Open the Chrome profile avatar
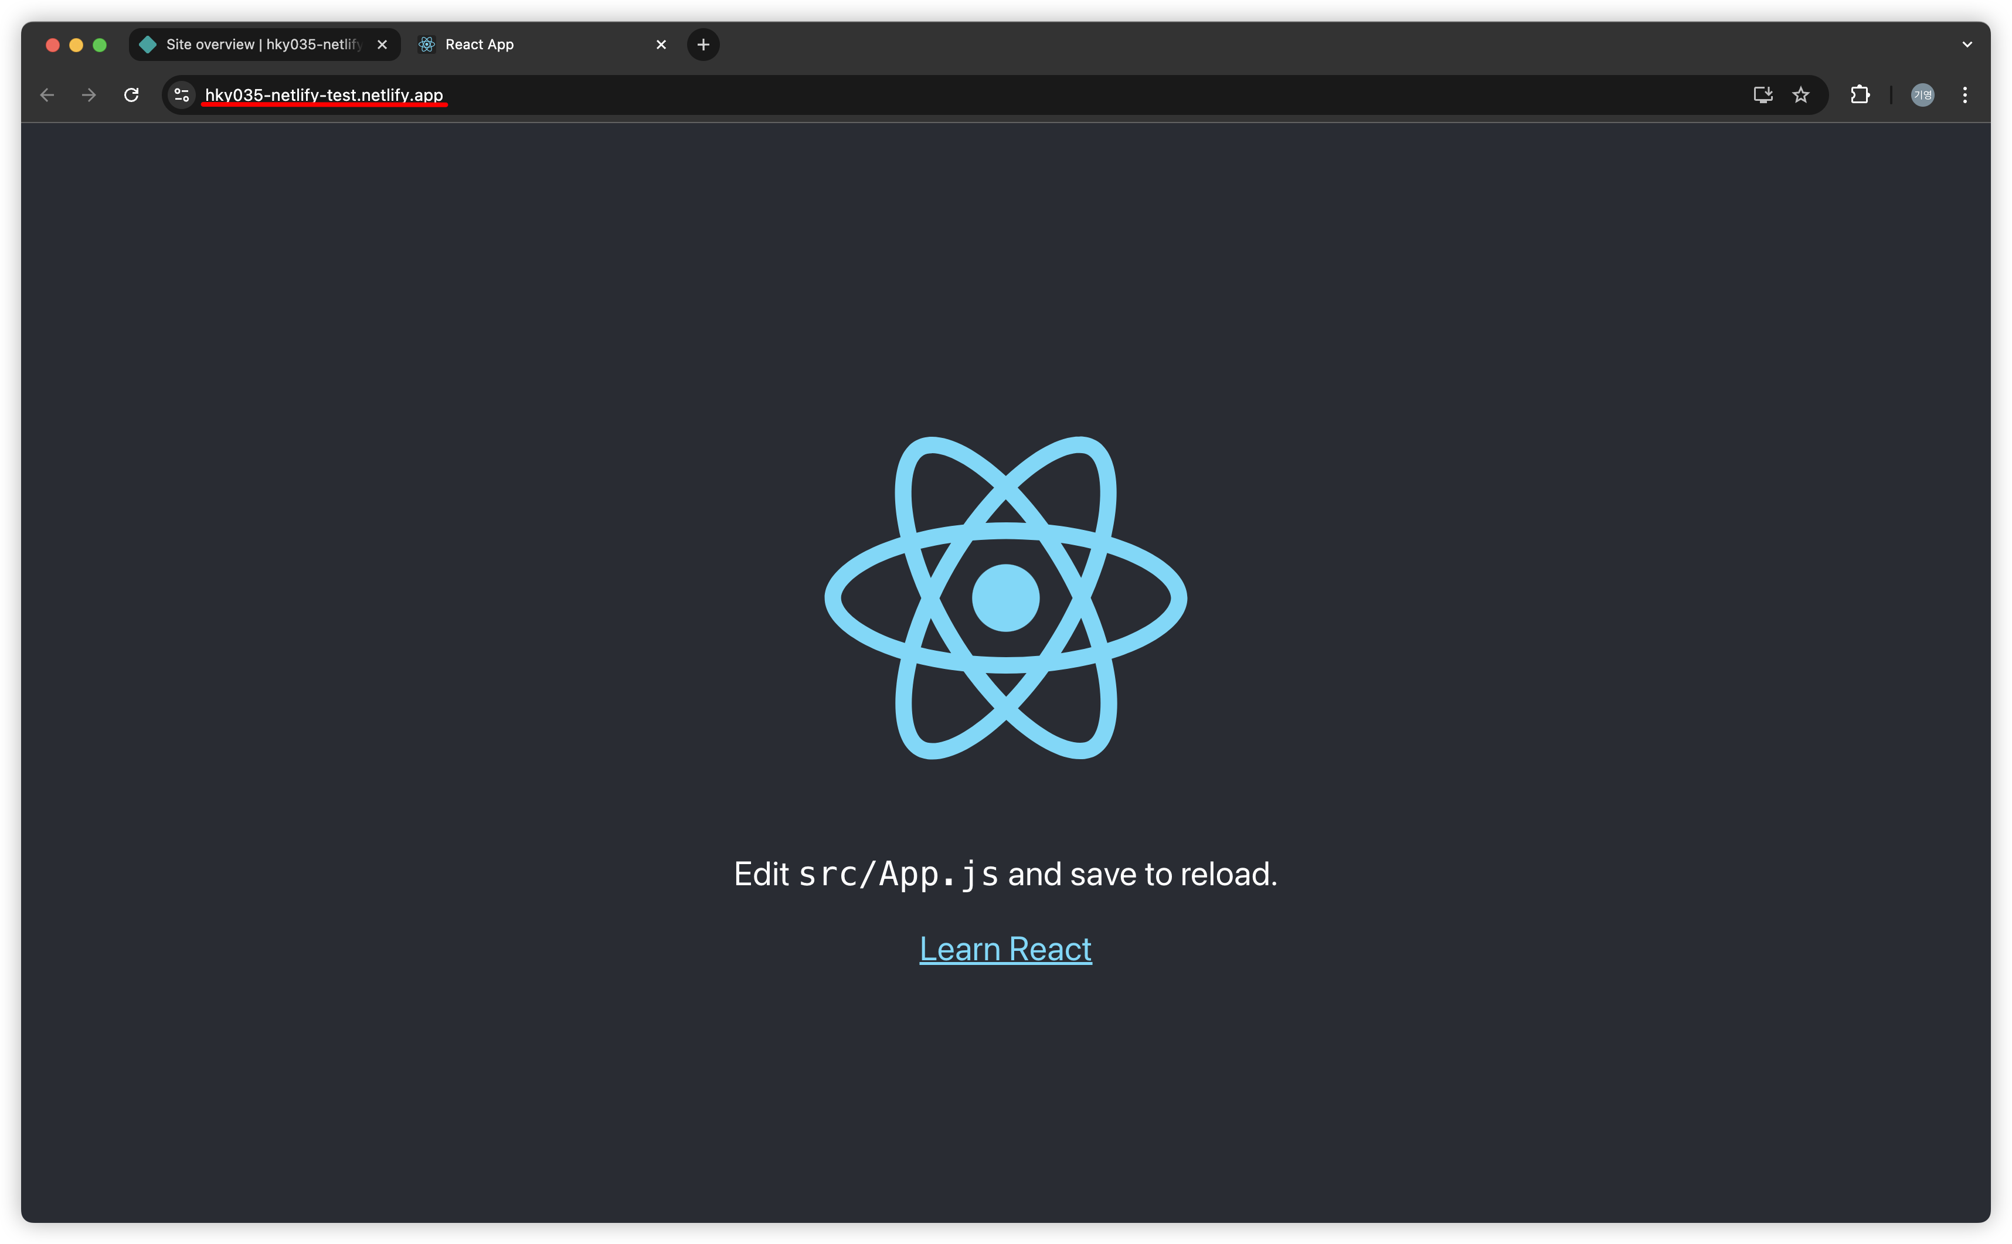Screen dimensions: 2012x1244 pos(1922,96)
